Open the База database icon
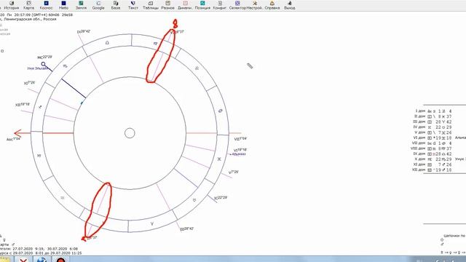Image resolution: width=466 pixels, height=262 pixels. (x=116, y=5)
